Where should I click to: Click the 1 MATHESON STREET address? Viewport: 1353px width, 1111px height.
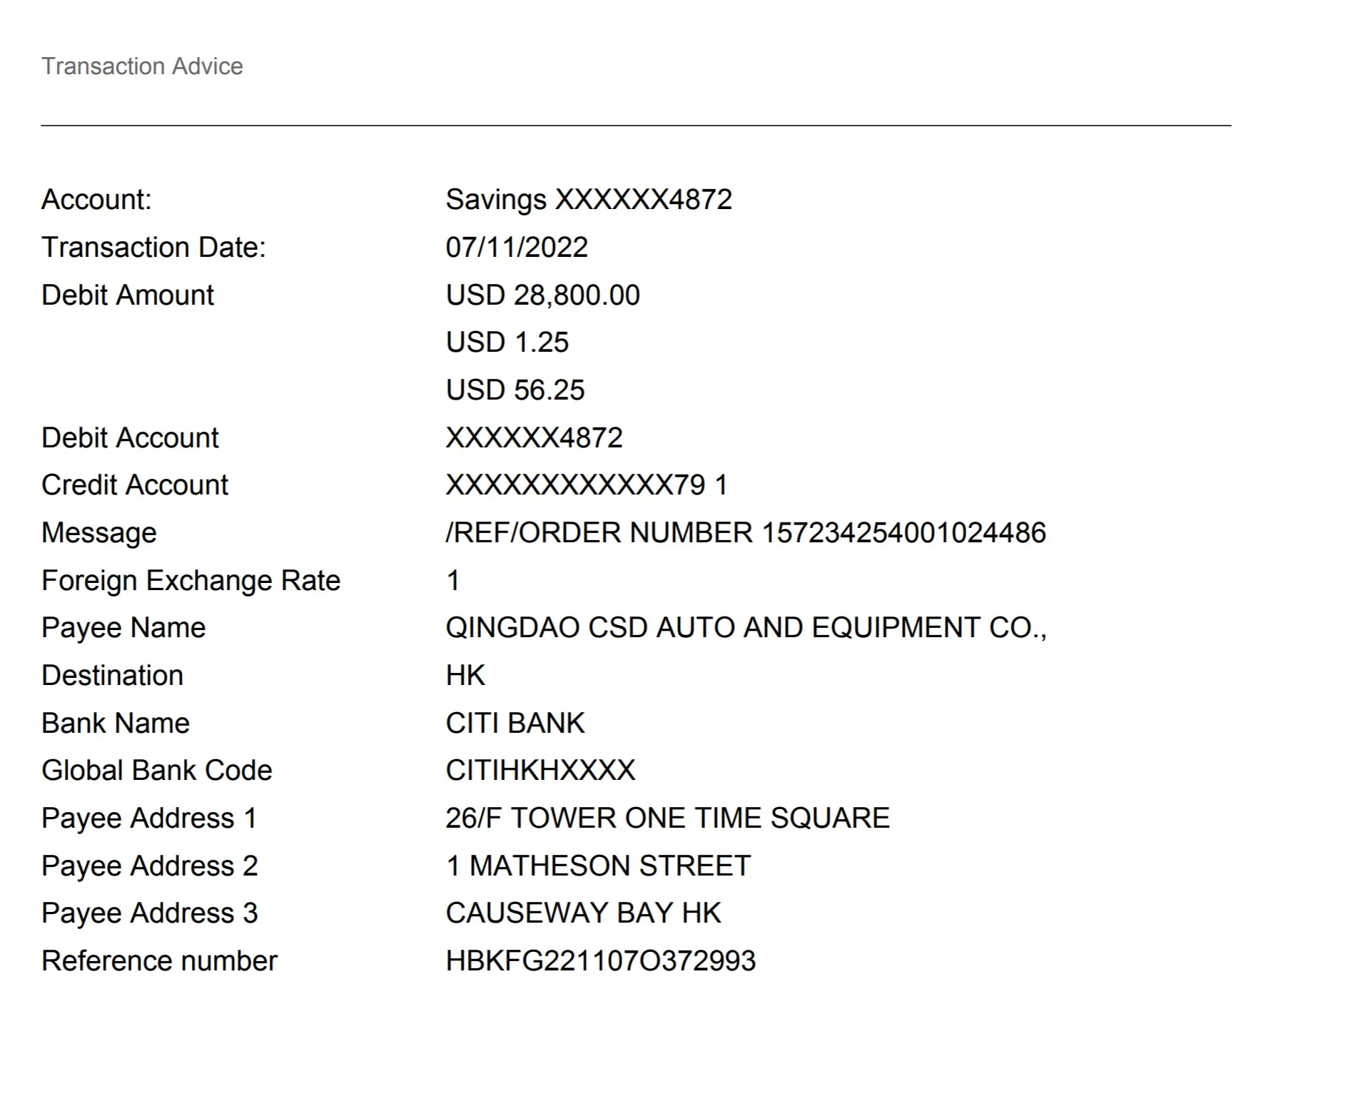(598, 866)
